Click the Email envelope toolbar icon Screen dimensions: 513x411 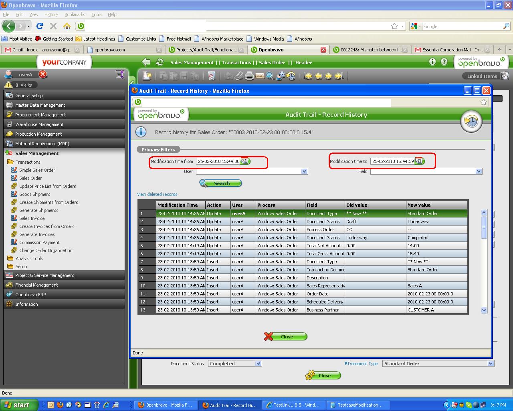[260, 76]
